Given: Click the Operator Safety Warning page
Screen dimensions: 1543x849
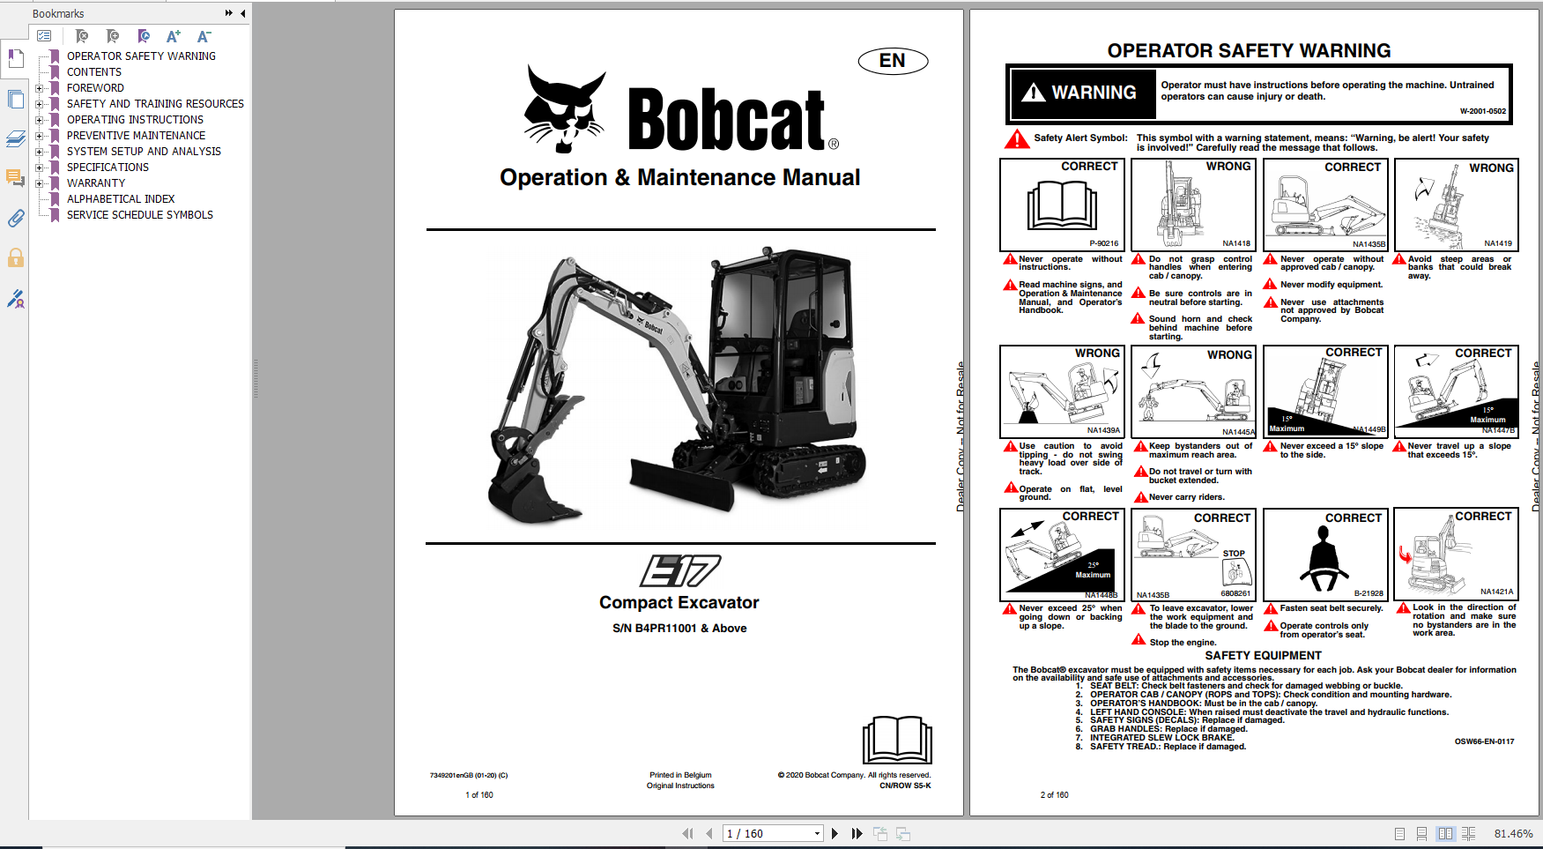Looking at the screenshot, I should 1254,413.
